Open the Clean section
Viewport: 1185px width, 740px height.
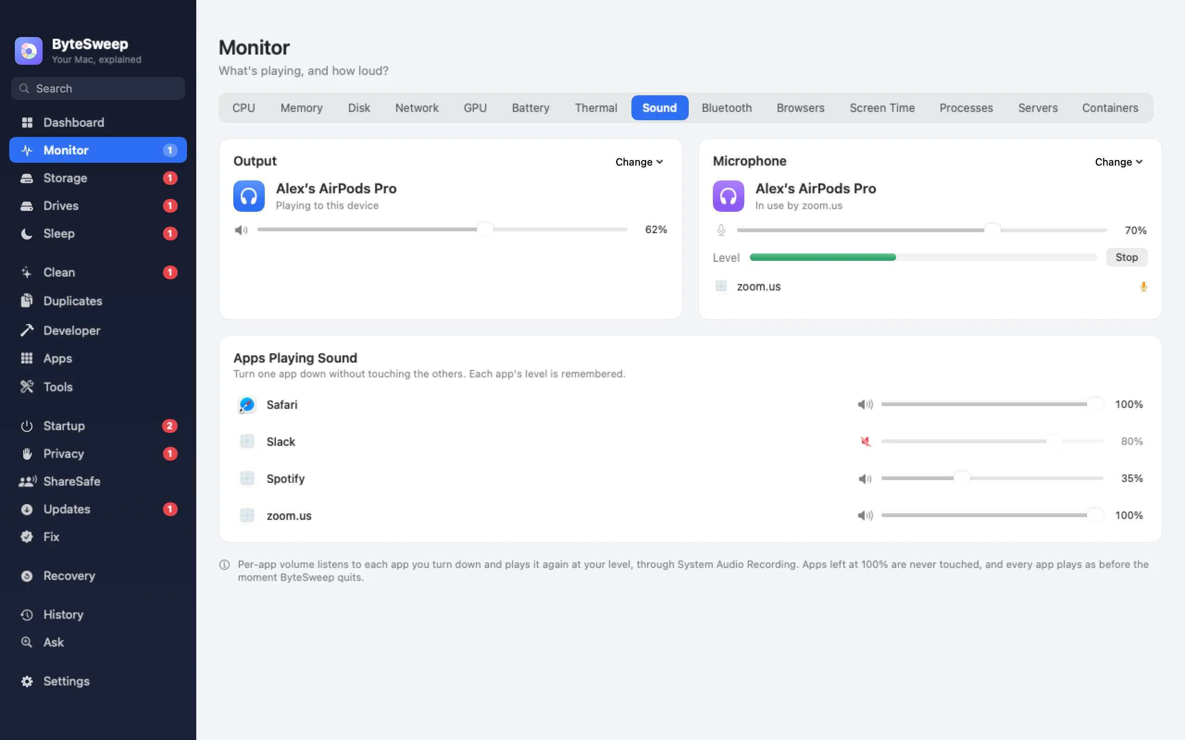(x=98, y=272)
